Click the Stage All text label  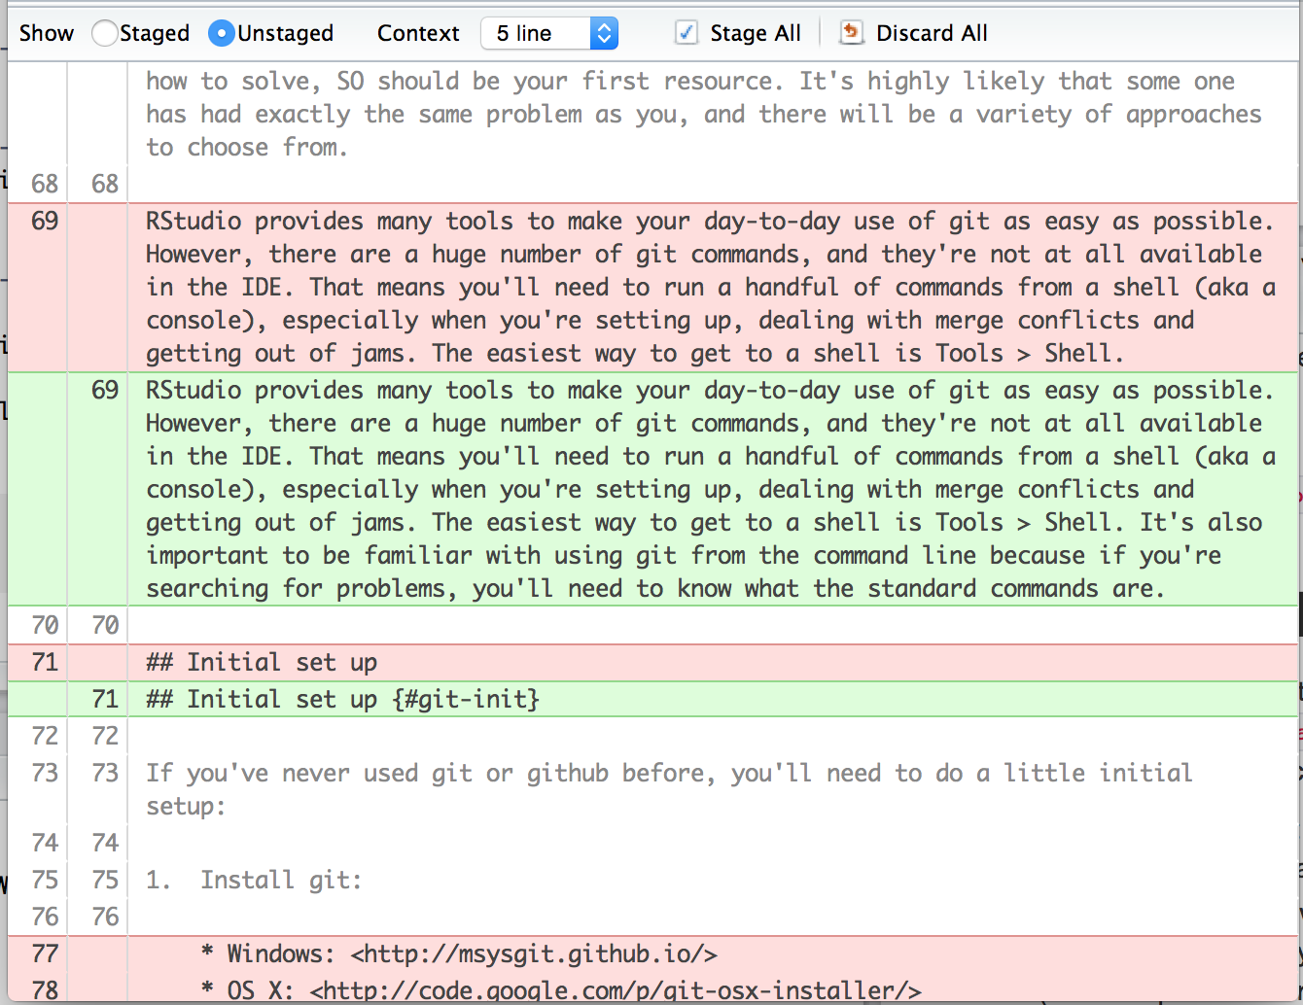[756, 33]
